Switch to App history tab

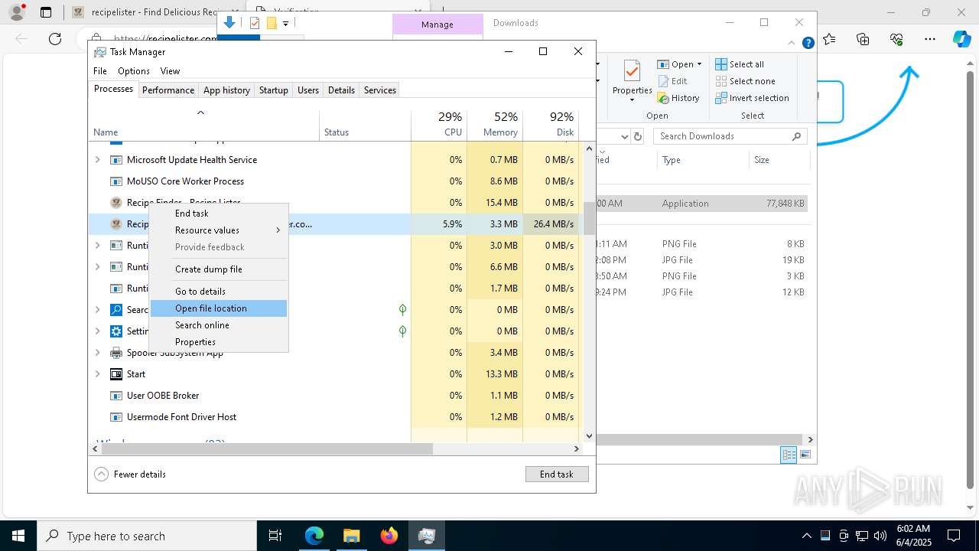point(226,90)
